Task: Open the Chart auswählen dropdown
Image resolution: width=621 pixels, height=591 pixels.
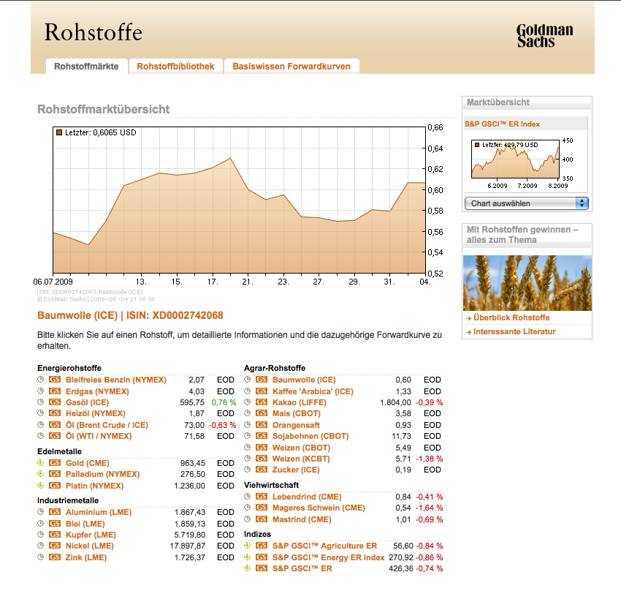Action: [526, 203]
